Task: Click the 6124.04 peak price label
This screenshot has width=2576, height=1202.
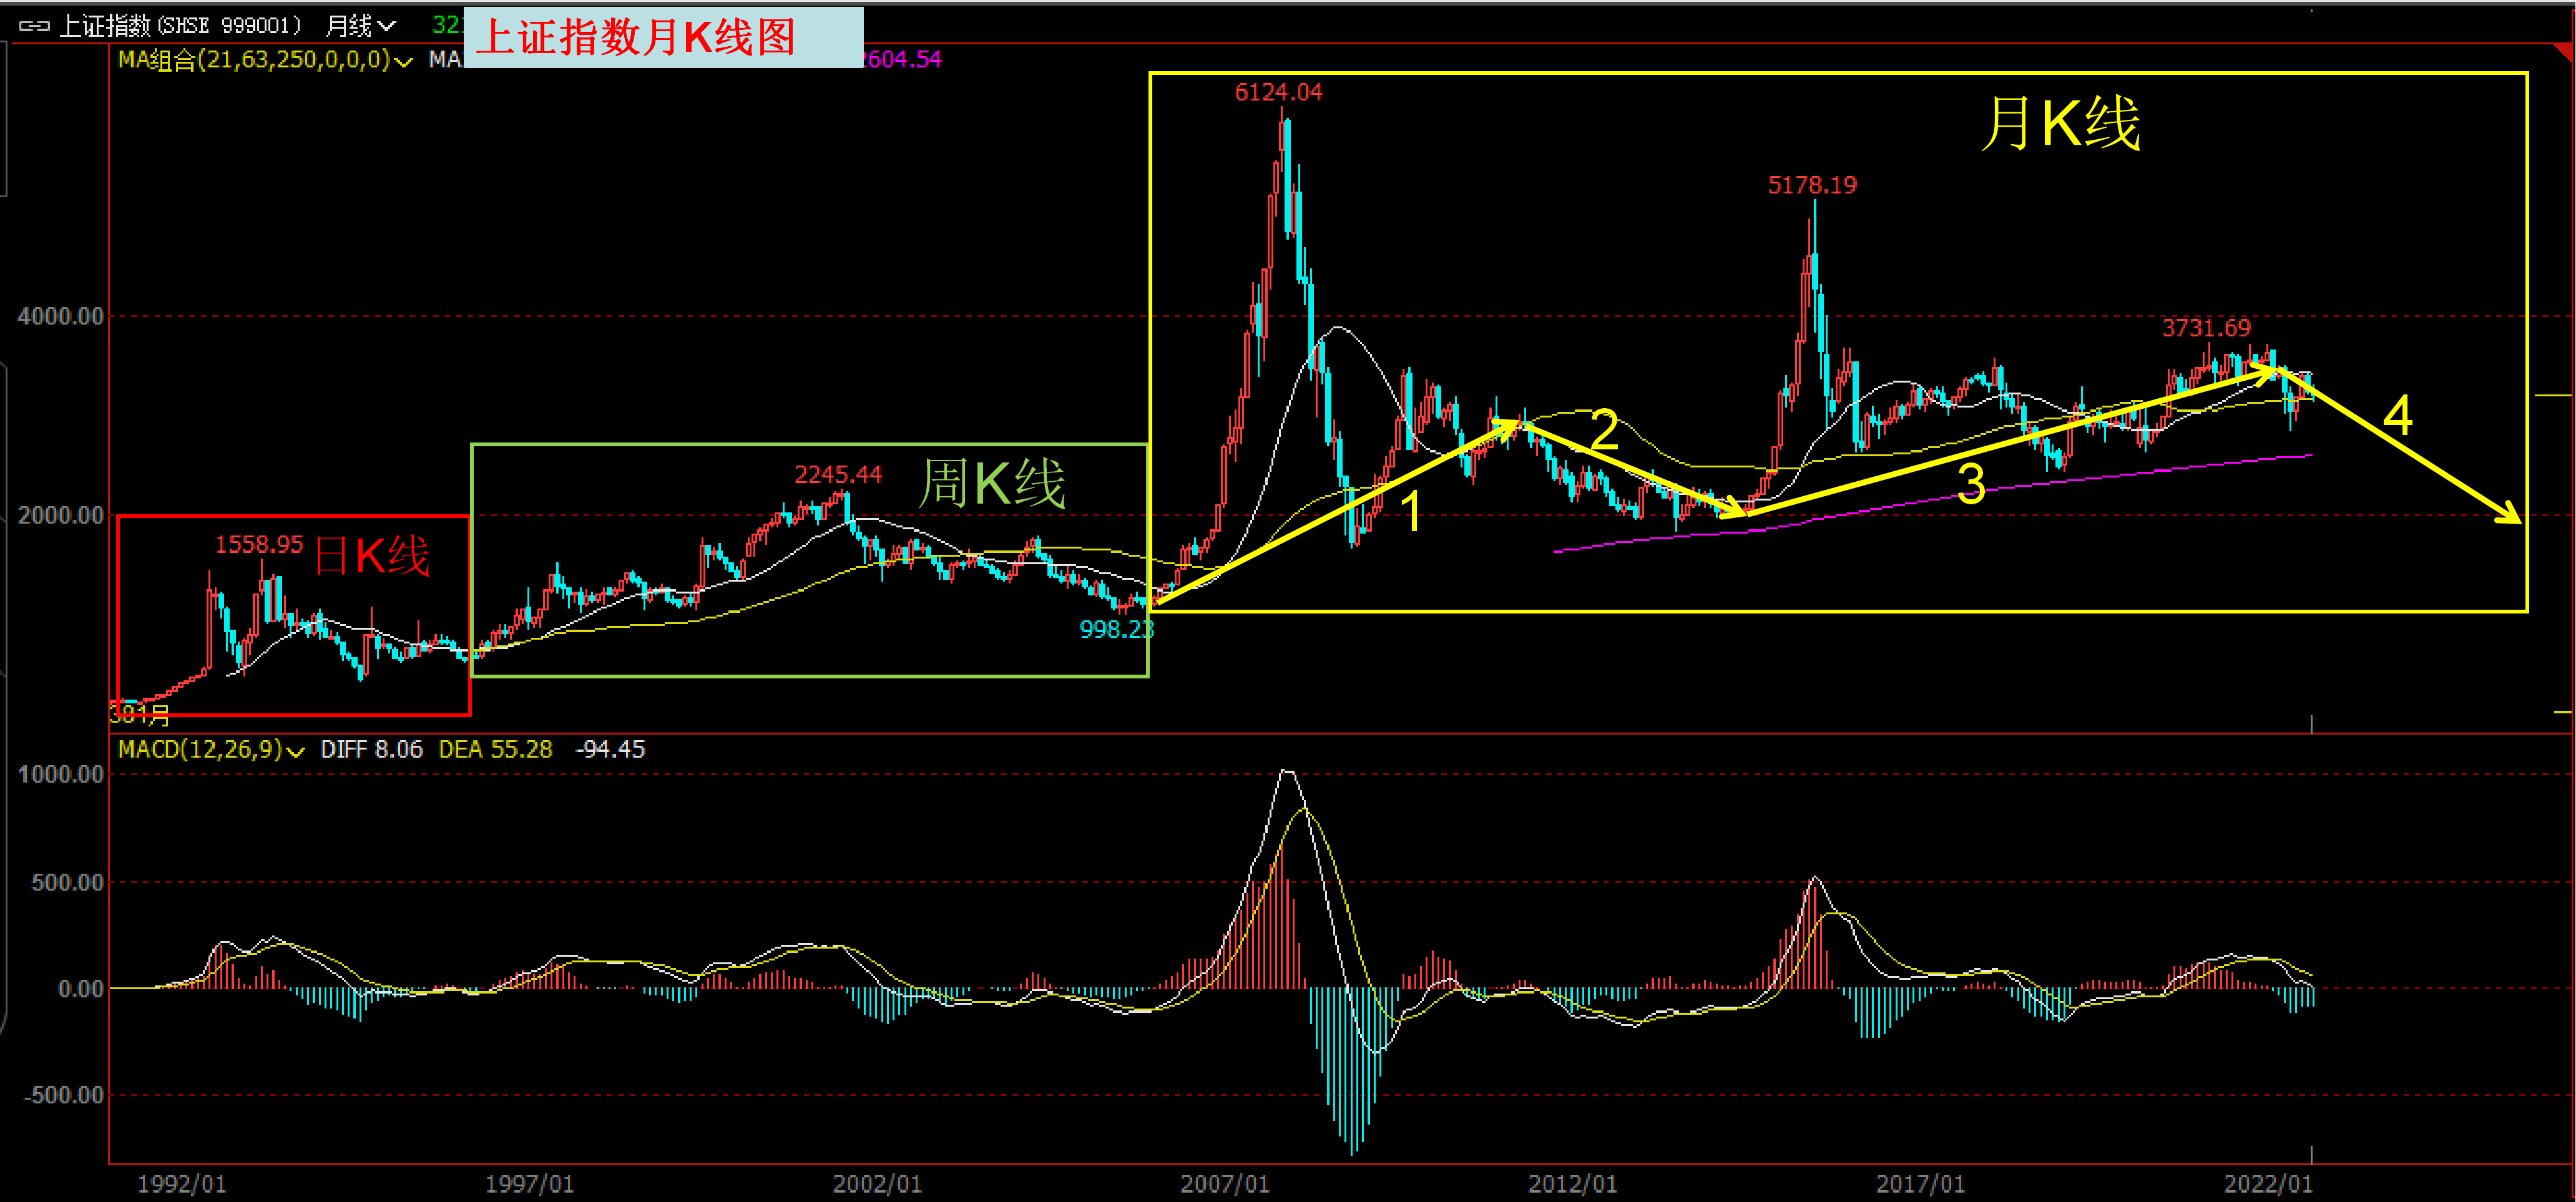Action: [x=1278, y=93]
